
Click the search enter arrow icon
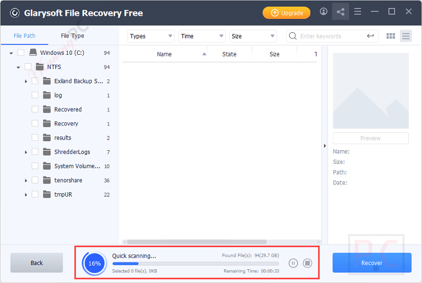pyautogui.click(x=370, y=36)
